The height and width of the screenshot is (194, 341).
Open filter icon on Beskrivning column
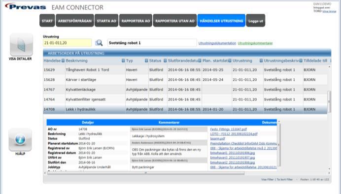(x=123, y=61)
